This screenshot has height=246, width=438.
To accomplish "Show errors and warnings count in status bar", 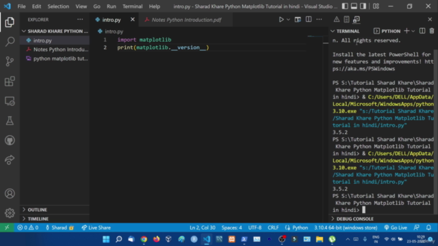I will point(27,228).
